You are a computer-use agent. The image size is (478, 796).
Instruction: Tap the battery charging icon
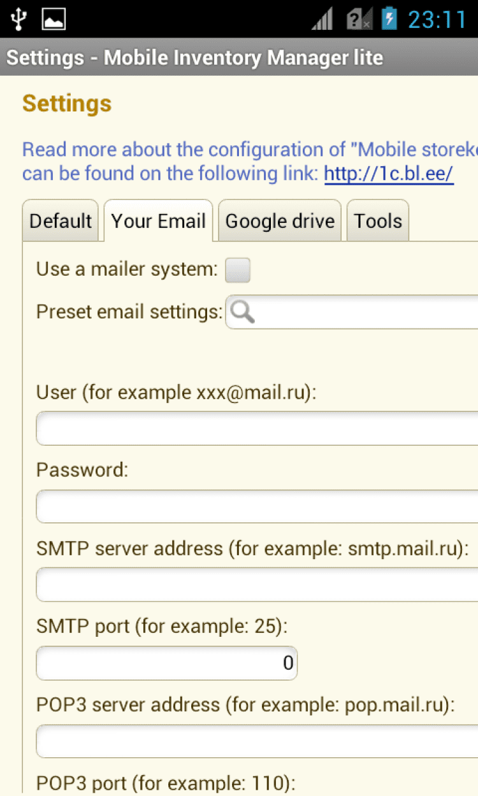(389, 19)
